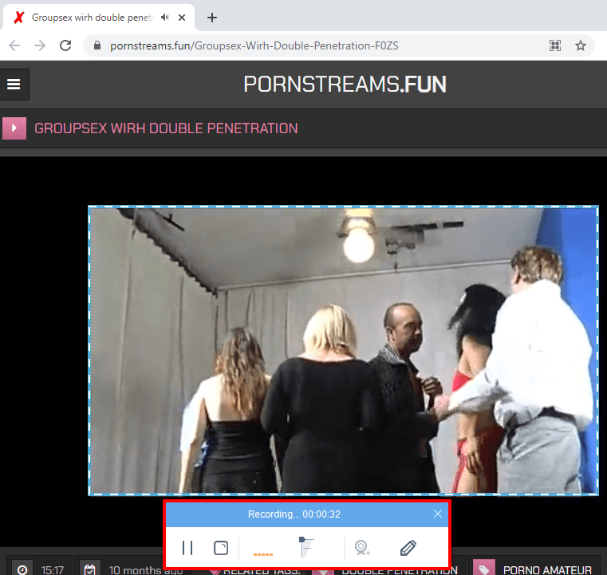The image size is (607, 575).
Task: Click the pink play icon beside the title
Action: coord(14,128)
